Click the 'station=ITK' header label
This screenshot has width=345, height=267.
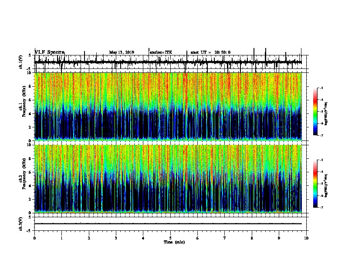click(x=161, y=52)
